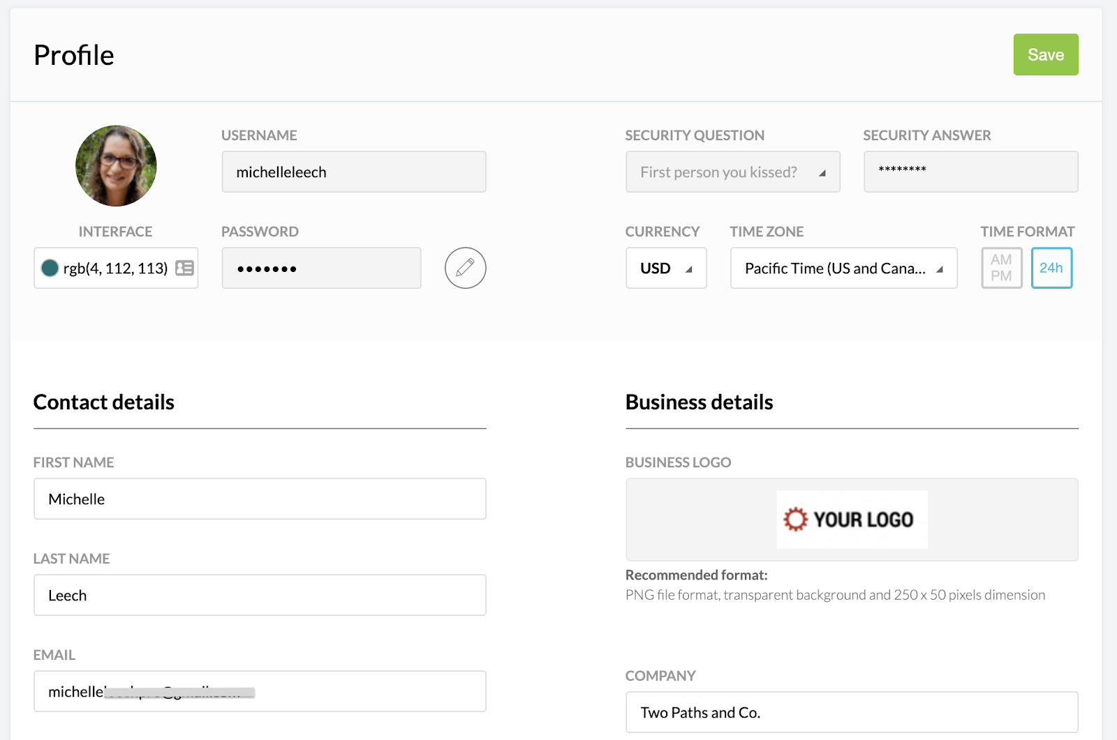Expand the USD currency dropdown
This screenshot has height=740, width=1117.
[x=666, y=269]
